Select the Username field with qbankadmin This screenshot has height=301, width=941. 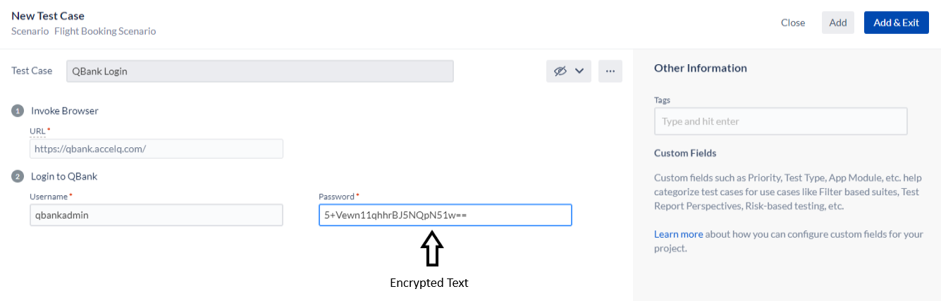(x=156, y=215)
